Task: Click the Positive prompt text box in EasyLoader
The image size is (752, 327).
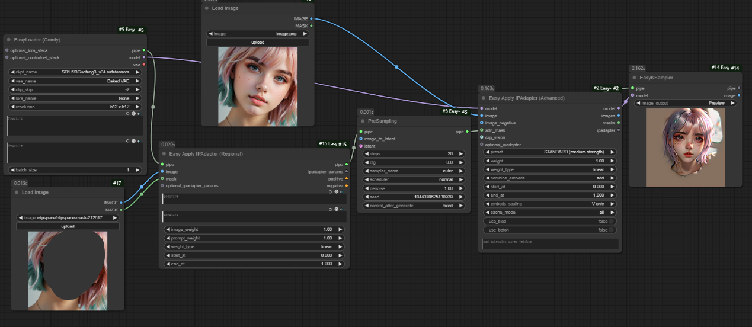Action: click(75, 126)
